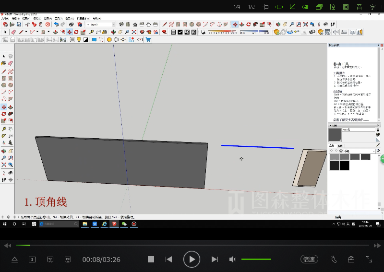Enter fullscreen with the expand arrows icon
Screen dimensions: 384x272
(369, 259)
